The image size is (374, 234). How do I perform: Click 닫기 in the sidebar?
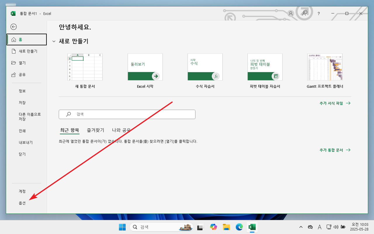[x=27, y=154]
